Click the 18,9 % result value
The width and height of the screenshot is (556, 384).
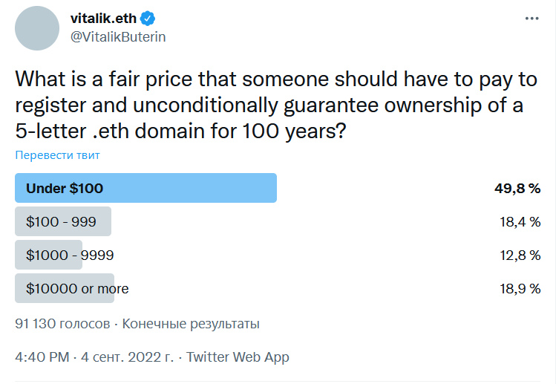coord(520,288)
